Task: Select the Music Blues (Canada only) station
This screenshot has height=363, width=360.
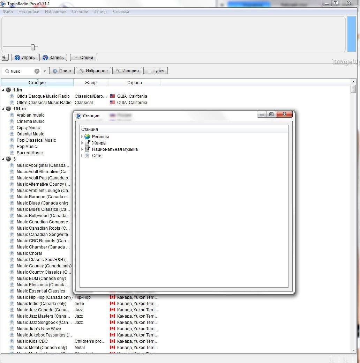Action: point(42,203)
